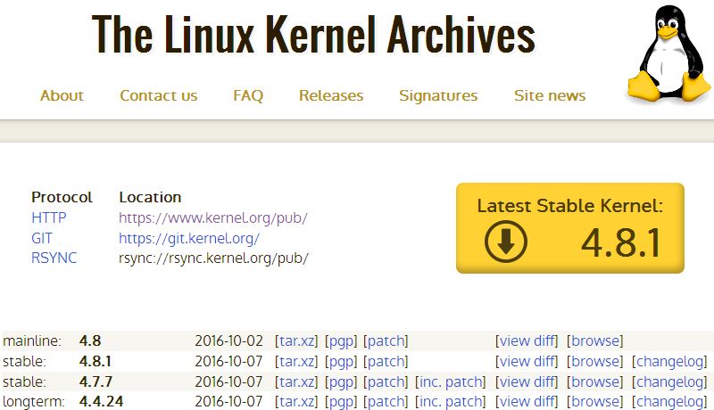Viewport: 714px width, 410px height.
Task: Open the Contact us page
Action: 159,95
